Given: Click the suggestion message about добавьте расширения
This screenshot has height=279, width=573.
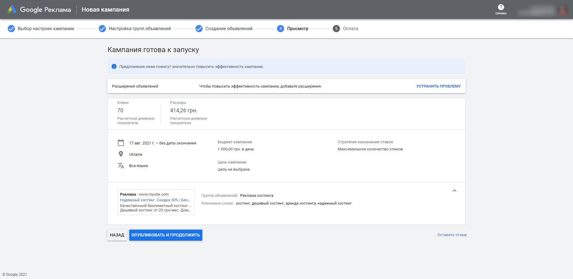Looking at the screenshot, I should (260, 86).
